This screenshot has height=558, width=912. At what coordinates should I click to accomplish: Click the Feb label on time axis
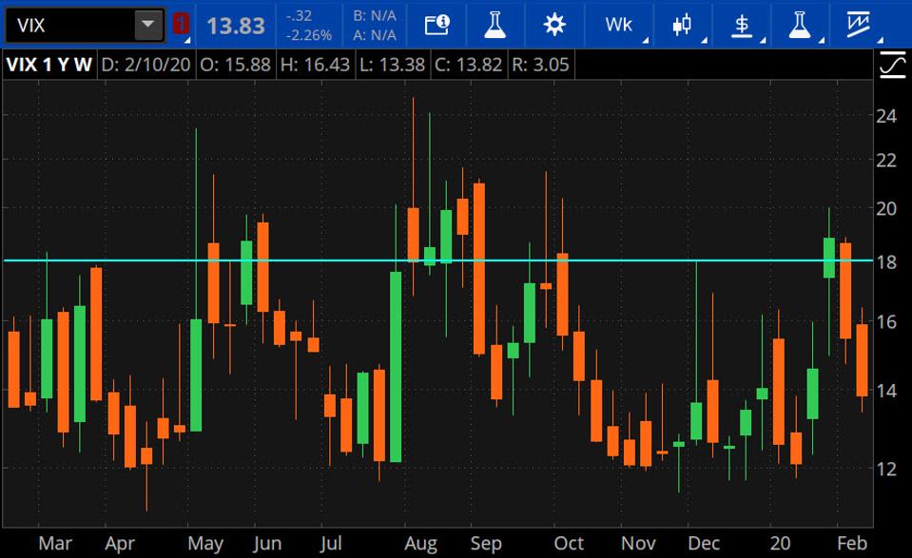coord(852,543)
